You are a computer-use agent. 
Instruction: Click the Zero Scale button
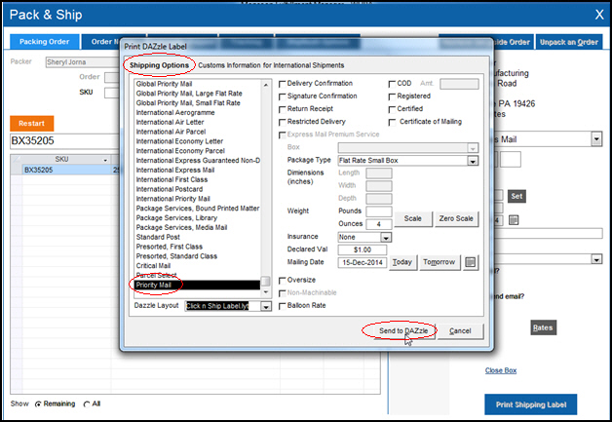[x=456, y=218]
